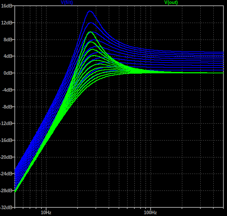The height and width of the screenshot is (216, 227).
Task: Click the 12dB axis label
Action: pyautogui.click(x=6, y=23)
